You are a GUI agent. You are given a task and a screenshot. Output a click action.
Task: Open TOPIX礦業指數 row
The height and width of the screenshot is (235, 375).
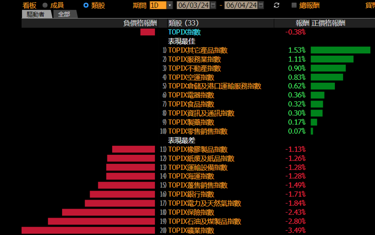(x=191, y=231)
